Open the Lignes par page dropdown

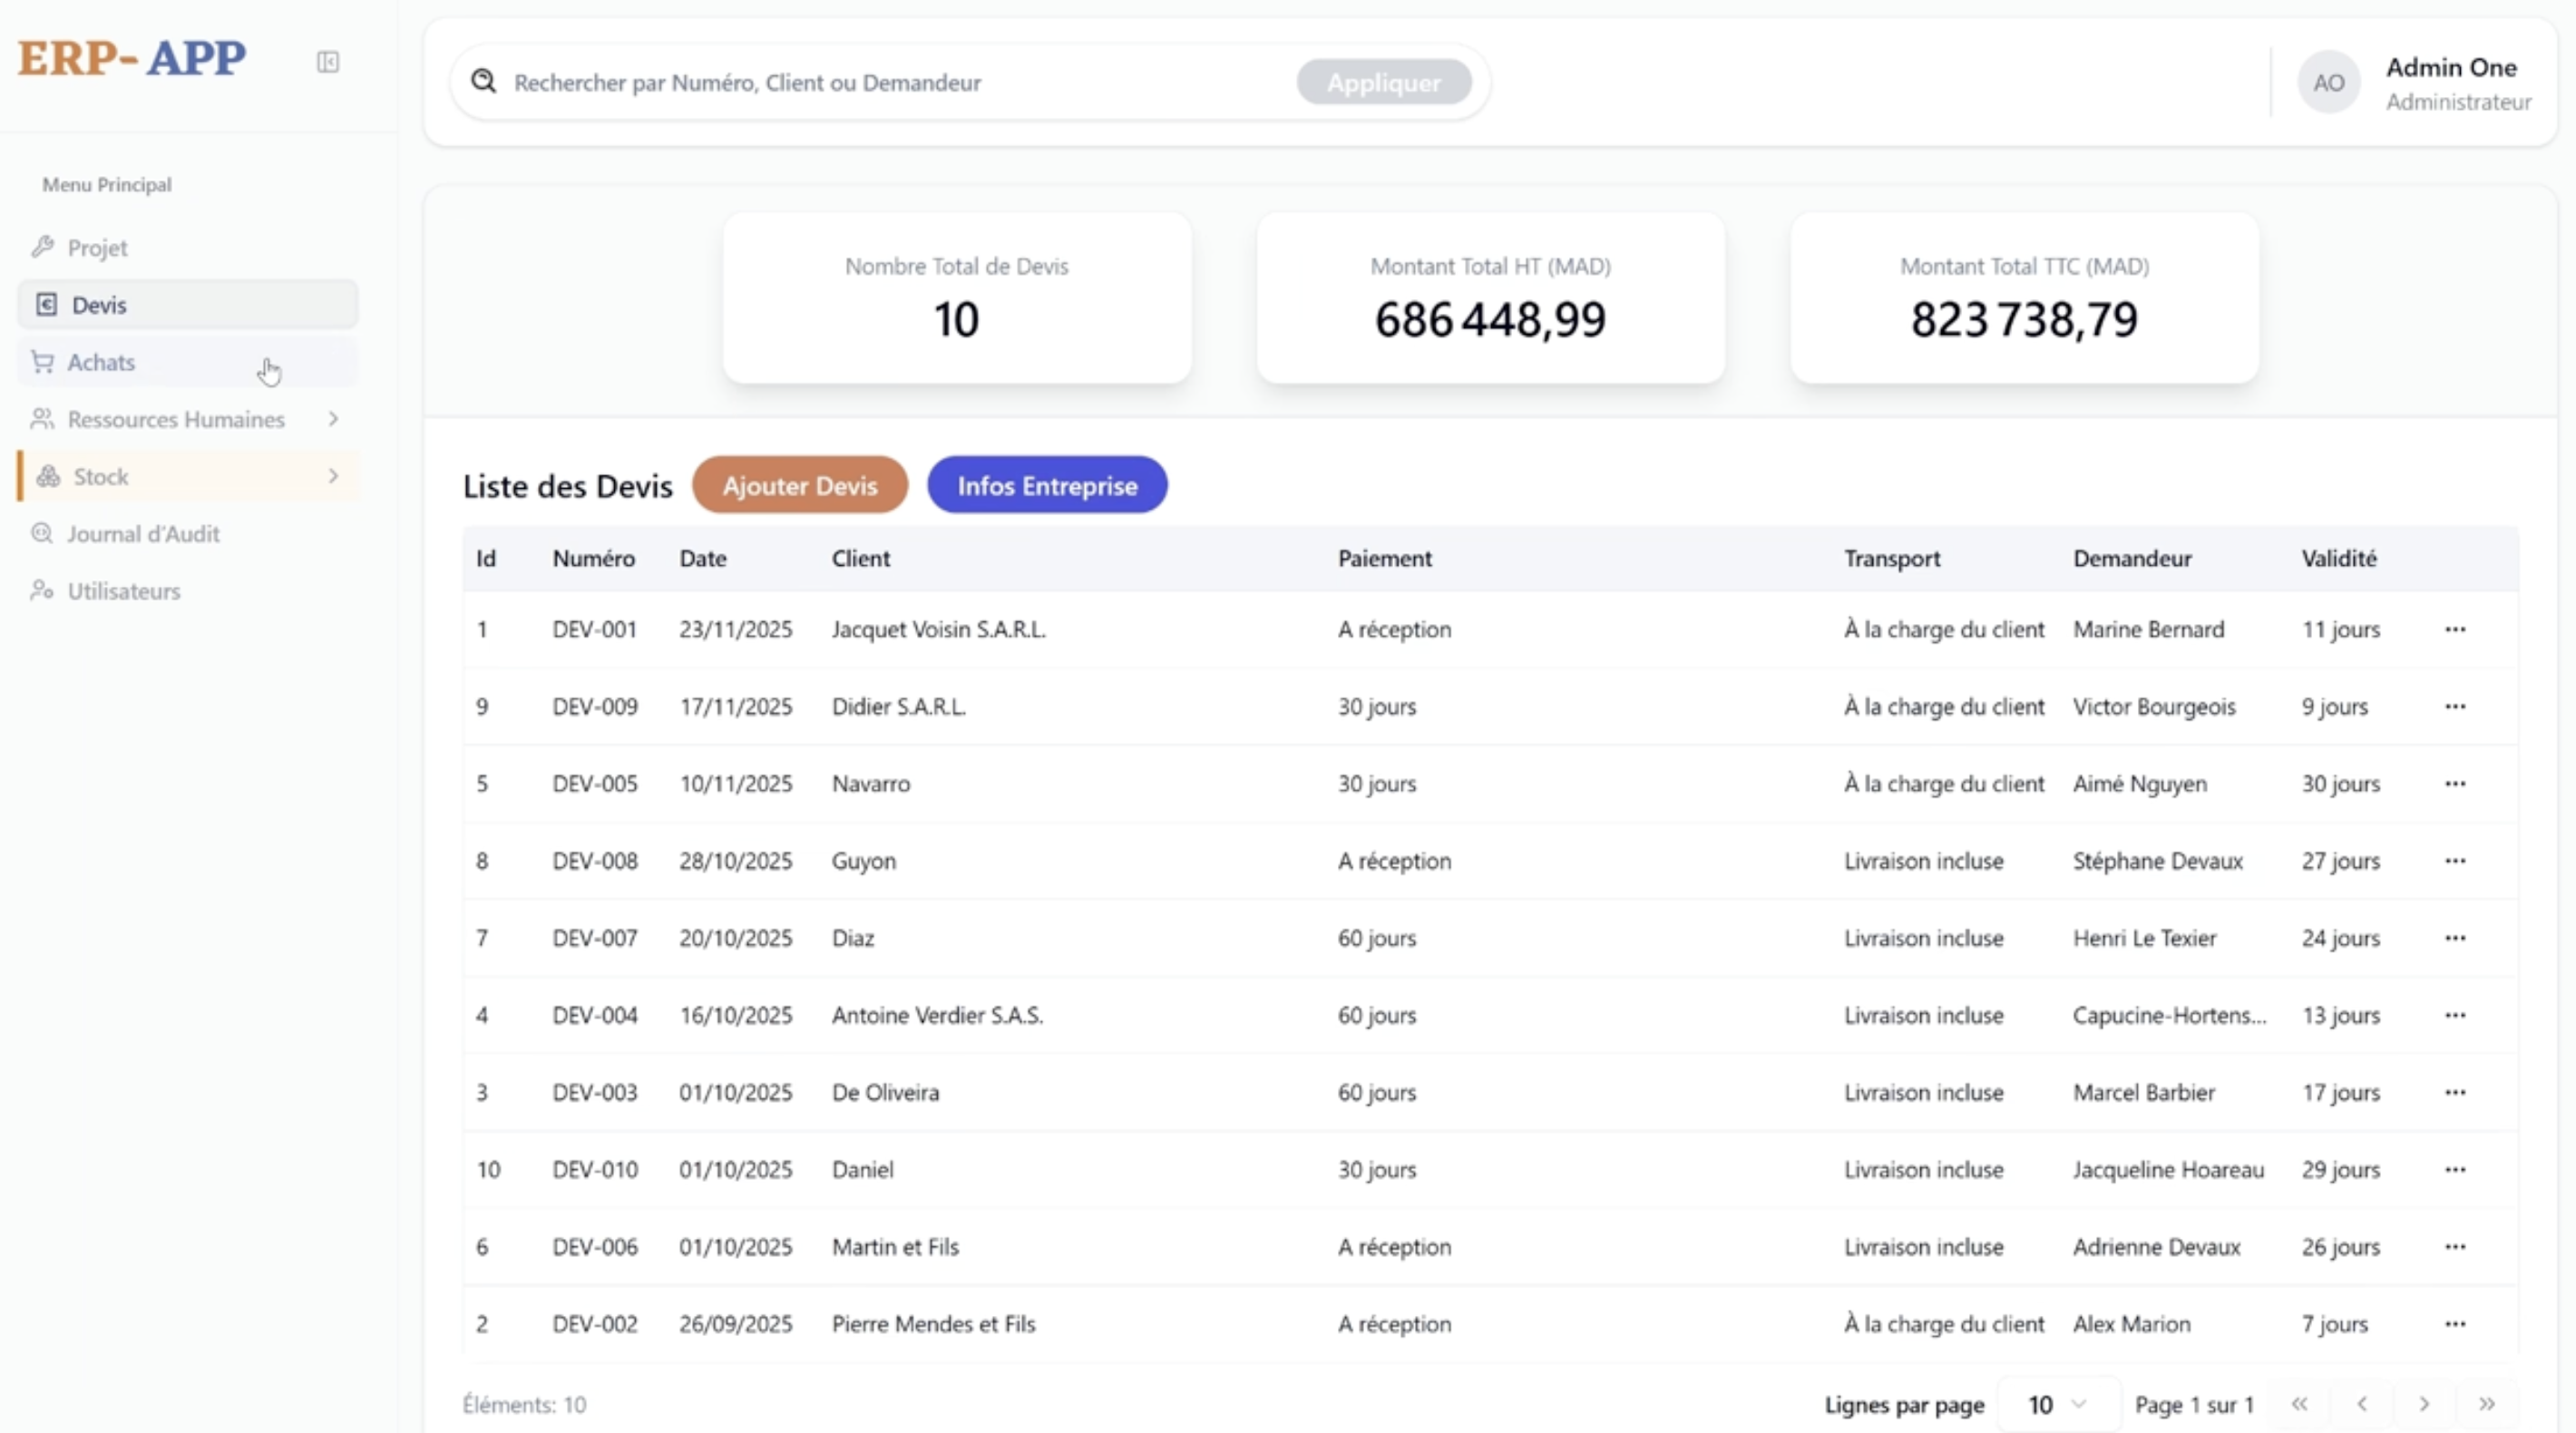(2057, 1404)
